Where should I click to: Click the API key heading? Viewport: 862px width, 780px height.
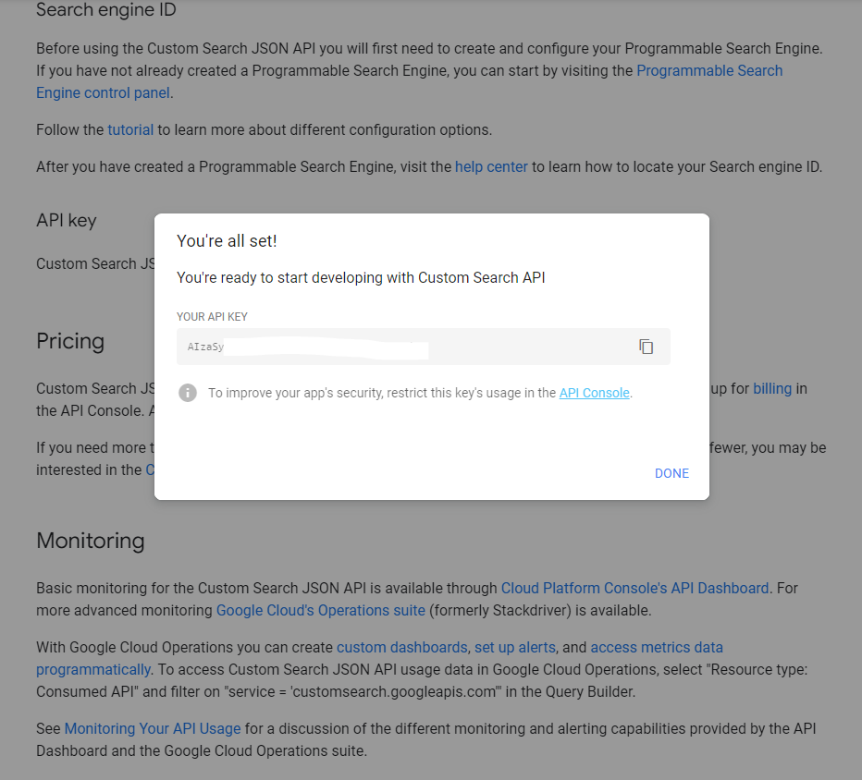(x=66, y=220)
